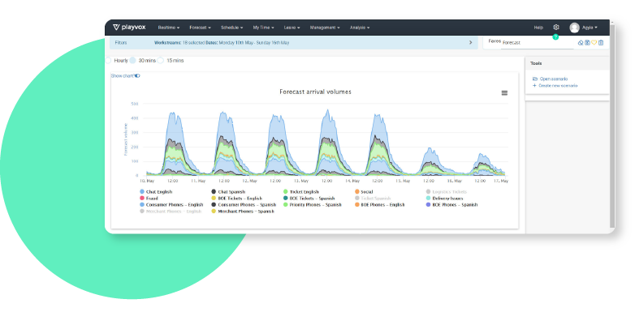Open the Analysis dropdown menu
Viewport: 635px width, 312px height.
360,28
